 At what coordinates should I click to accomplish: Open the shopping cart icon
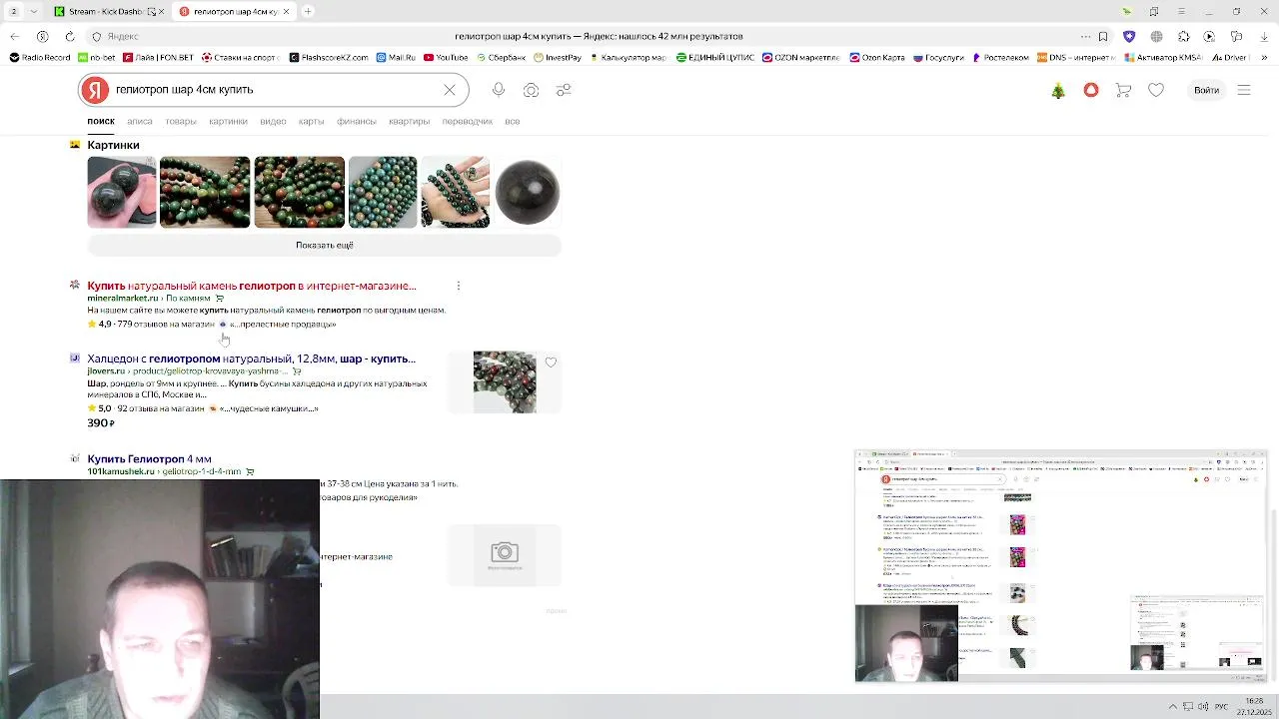click(x=1123, y=90)
